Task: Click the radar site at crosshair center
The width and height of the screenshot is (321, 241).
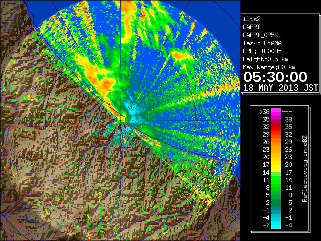Action: click(121, 120)
